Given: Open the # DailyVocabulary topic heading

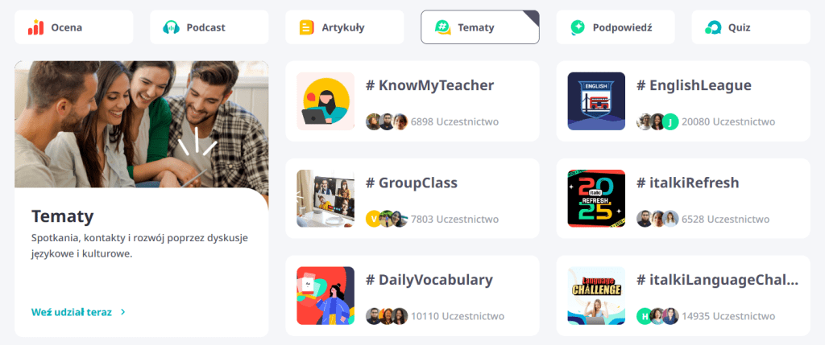Looking at the screenshot, I should [x=429, y=280].
